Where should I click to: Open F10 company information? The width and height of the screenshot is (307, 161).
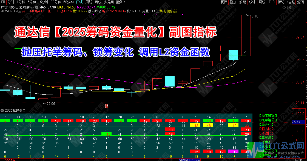[x=272, y=2]
